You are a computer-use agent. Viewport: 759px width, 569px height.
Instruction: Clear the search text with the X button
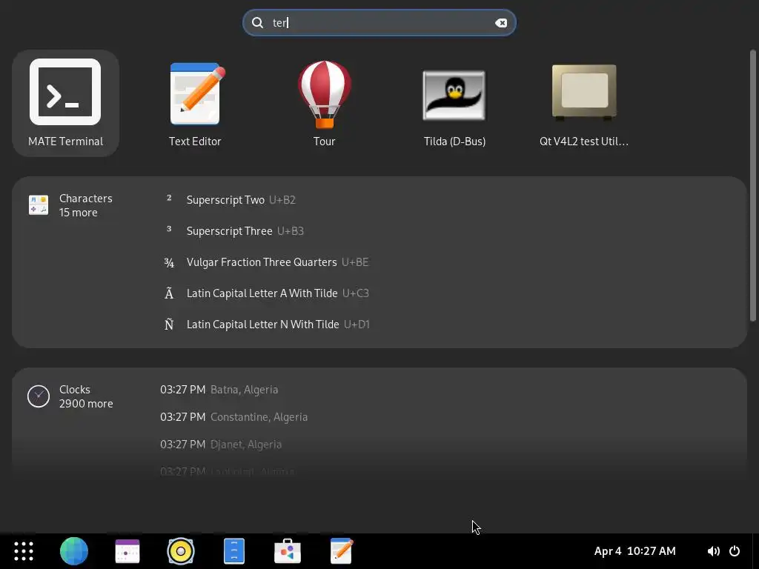tap(501, 23)
